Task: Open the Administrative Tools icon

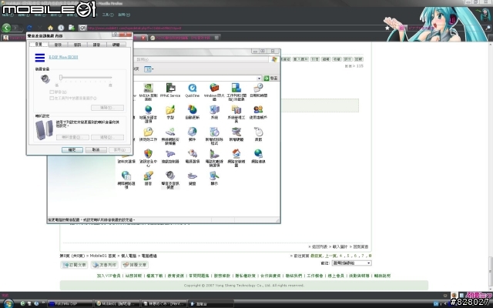Action: click(236, 113)
